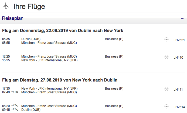Image resolution: width=187 pixels, height=113 pixels.
Task: Click the Thursday Dublin to New York heading
Action: click(63, 30)
